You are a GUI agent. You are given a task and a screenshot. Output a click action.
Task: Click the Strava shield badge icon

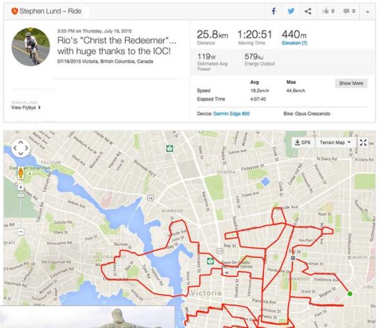[14, 11]
